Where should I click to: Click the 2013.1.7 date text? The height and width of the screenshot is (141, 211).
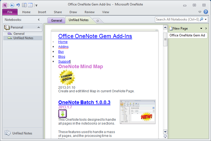[65, 107]
